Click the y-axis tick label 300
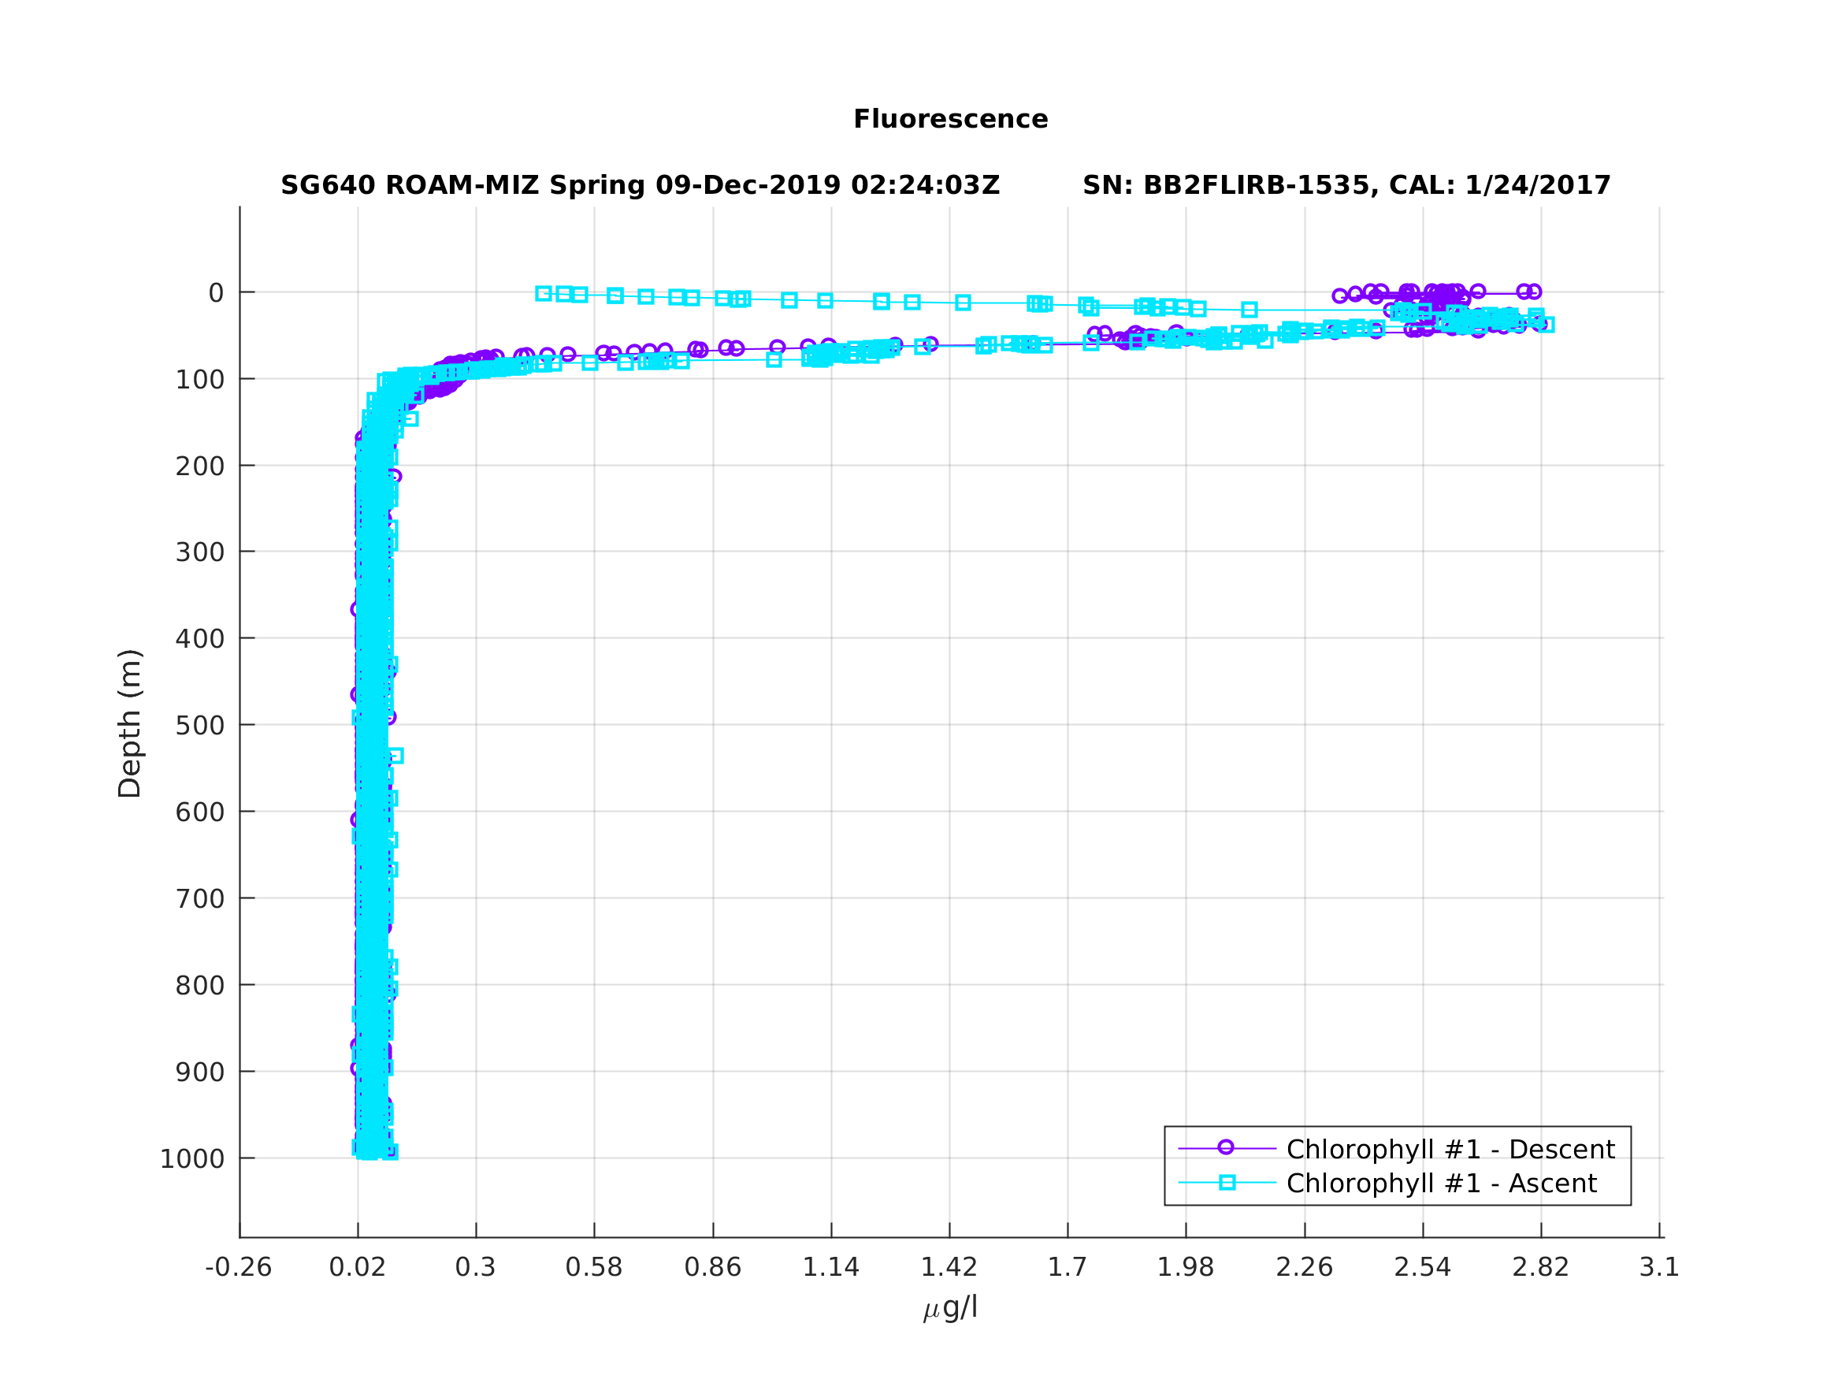Viewport: 1838px width, 1379px height. [x=199, y=552]
